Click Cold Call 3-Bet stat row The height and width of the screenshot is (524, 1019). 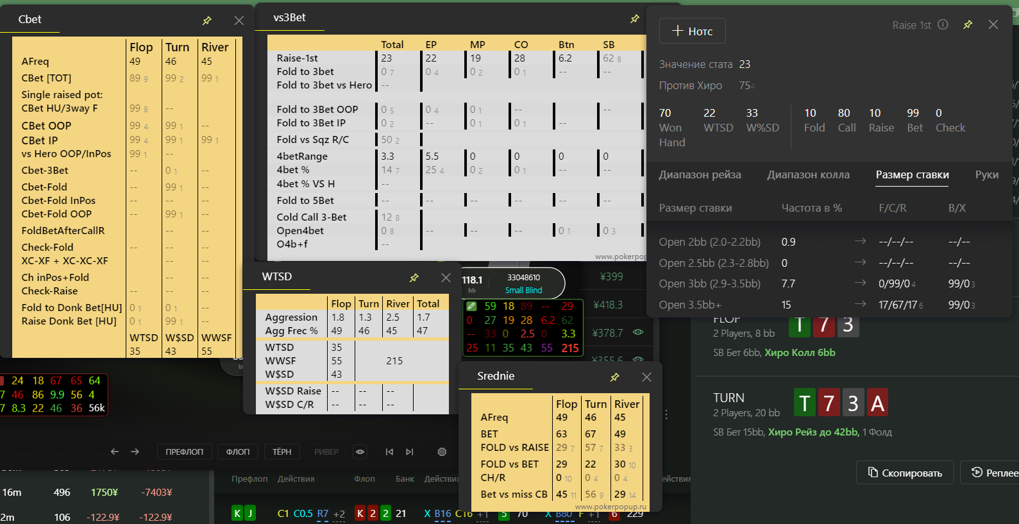point(454,217)
